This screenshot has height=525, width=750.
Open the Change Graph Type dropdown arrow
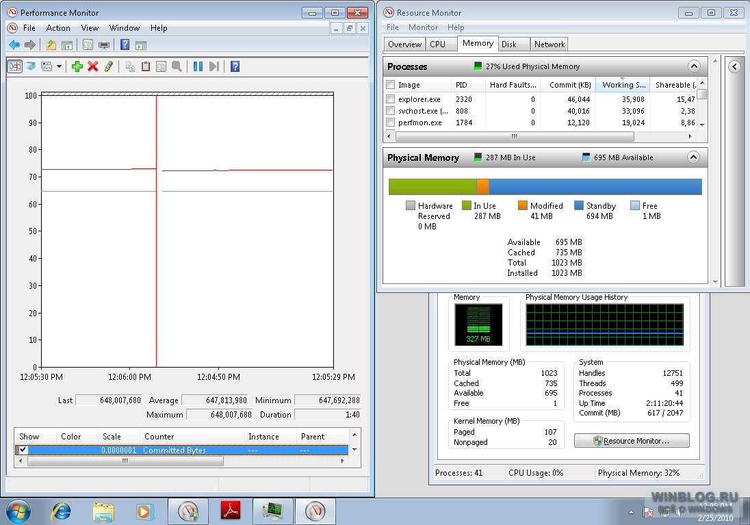tap(59, 66)
